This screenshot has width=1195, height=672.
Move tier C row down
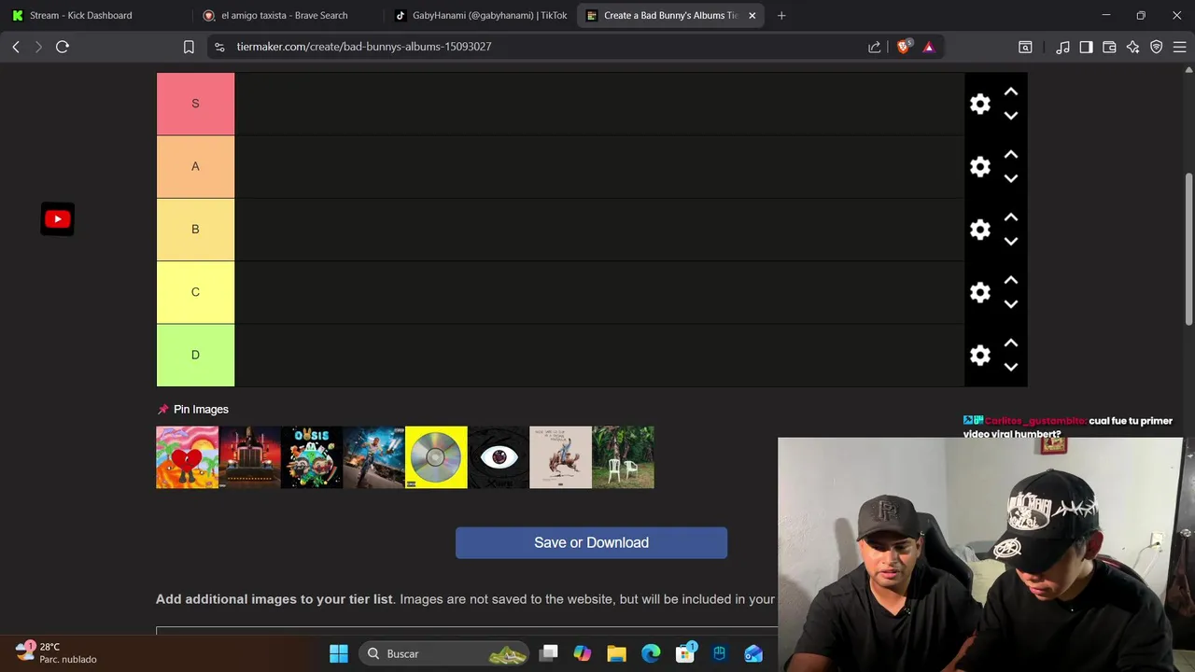[x=1011, y=304]
